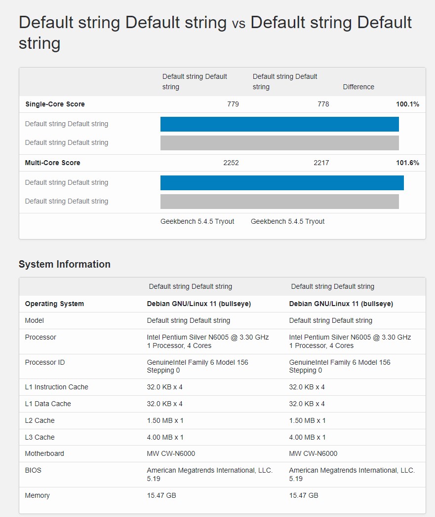The image size is (435, 517).
Task: Click the multi-core score 2217
Action: pyautogui.click(x=321, y=163)
